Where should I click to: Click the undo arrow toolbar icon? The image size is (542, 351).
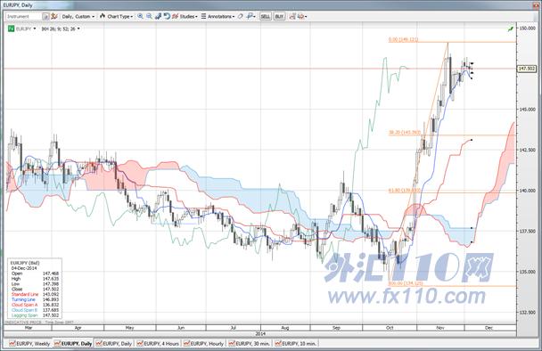pyautogui.click(x=167, y=16)
